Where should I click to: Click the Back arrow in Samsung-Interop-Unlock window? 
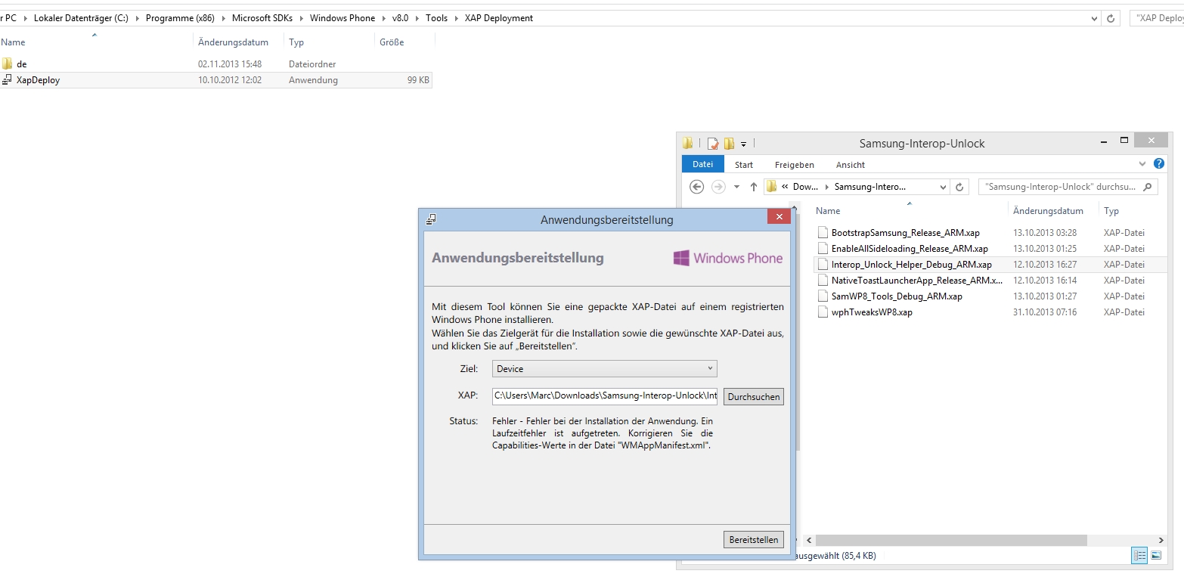click(x=697, y=187)
